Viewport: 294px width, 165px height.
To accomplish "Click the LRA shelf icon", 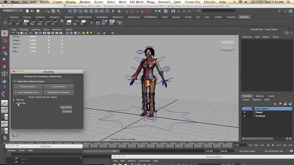I will 112,23.
